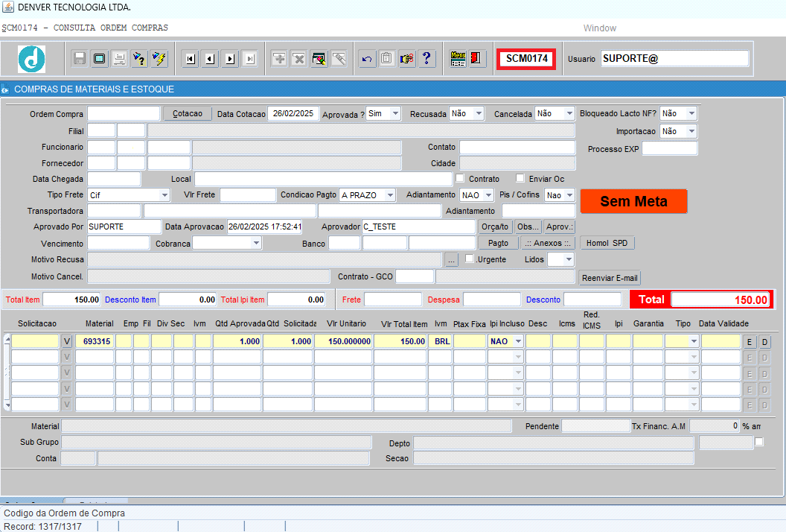
Task: Click the Reenviar E-mail button
Action: (x=610, y=278)
